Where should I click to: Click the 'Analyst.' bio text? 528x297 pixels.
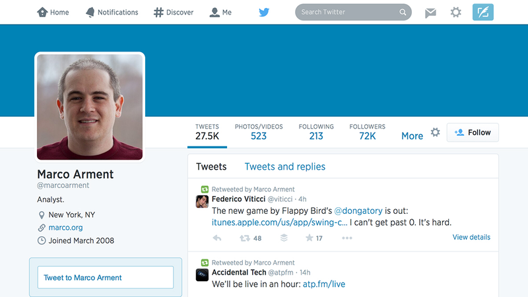click(51, 200)
